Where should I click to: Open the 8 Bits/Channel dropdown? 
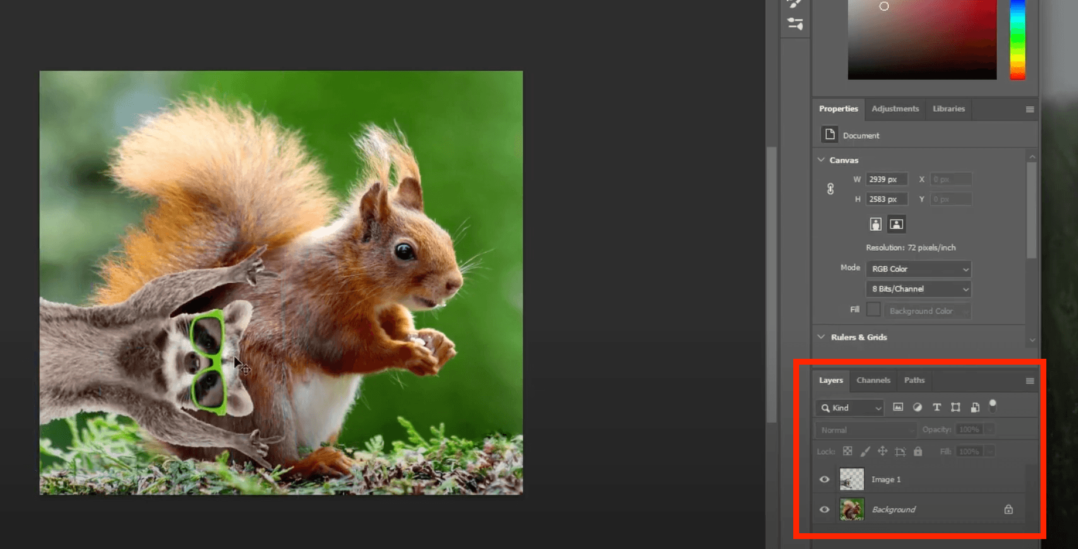coord(918,289)
